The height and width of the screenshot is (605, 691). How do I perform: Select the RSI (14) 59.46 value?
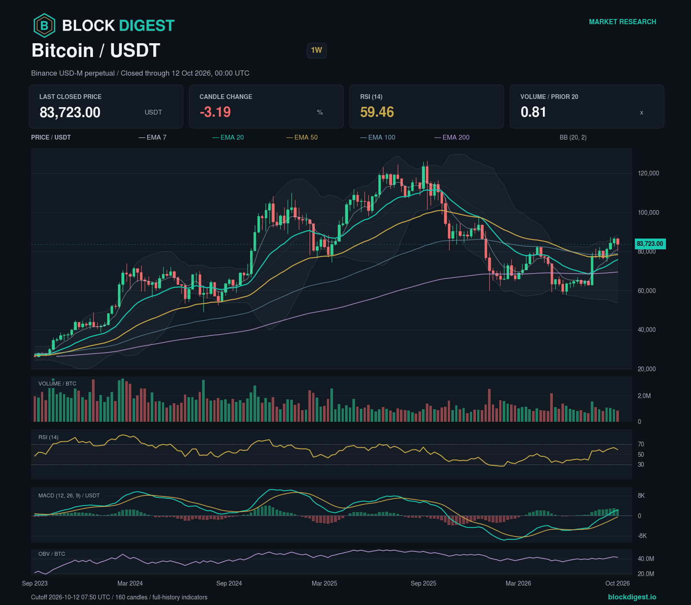(377, 112)
